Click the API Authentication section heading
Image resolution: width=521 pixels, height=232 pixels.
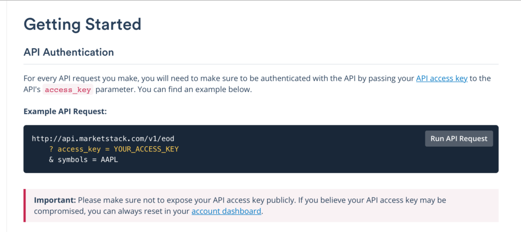[x=69, y=52]
